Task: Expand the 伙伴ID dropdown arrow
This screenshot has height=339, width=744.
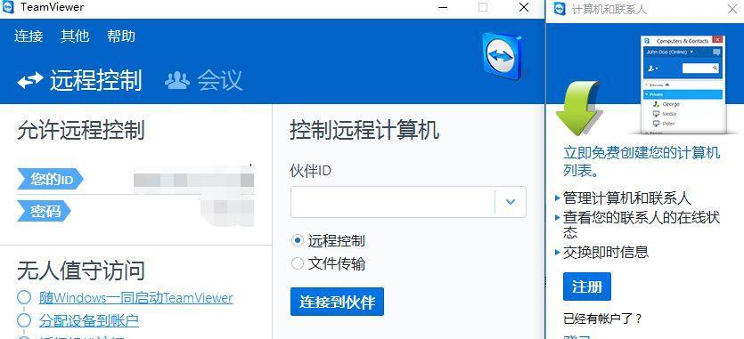Action: pos(511,202)
